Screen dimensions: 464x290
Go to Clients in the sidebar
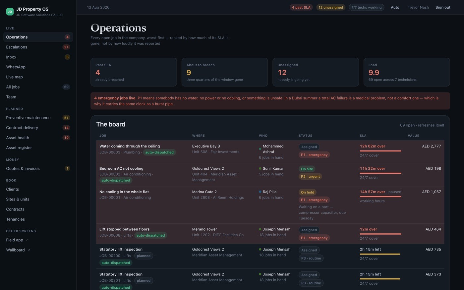pos(38,189)
